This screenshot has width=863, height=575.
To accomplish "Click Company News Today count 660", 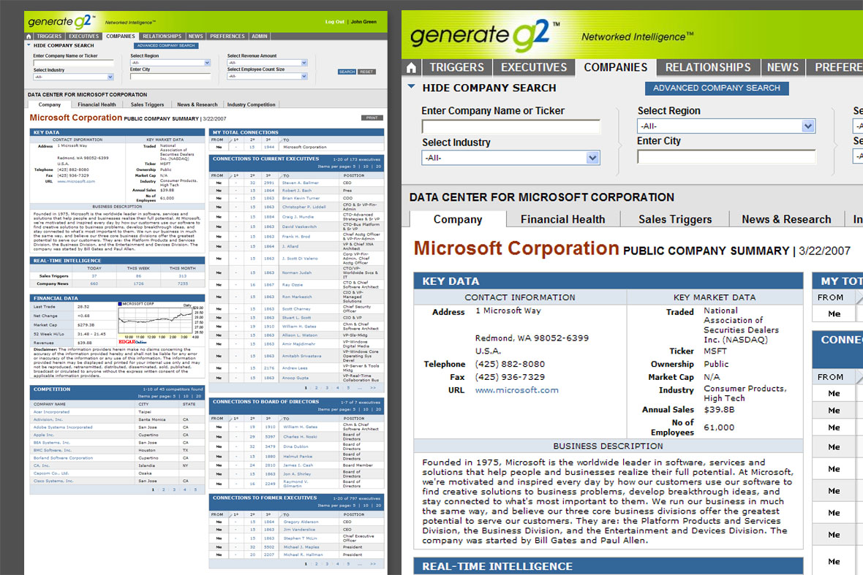I will coord(94,283).
